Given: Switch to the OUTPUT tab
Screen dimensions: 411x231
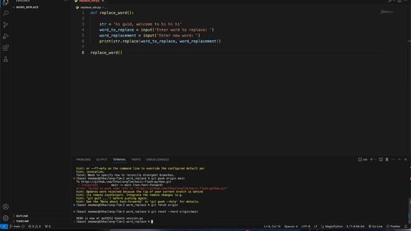Looking at the screenshot, I should pos(101,160).
